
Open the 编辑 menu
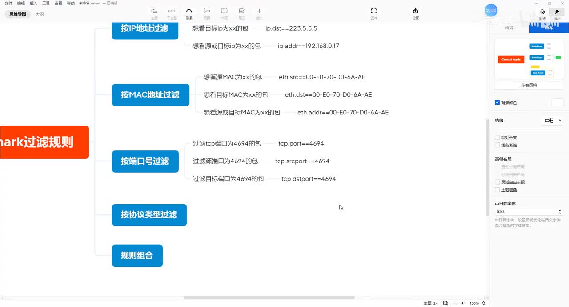pyautogui.click(x=21, y=3)
